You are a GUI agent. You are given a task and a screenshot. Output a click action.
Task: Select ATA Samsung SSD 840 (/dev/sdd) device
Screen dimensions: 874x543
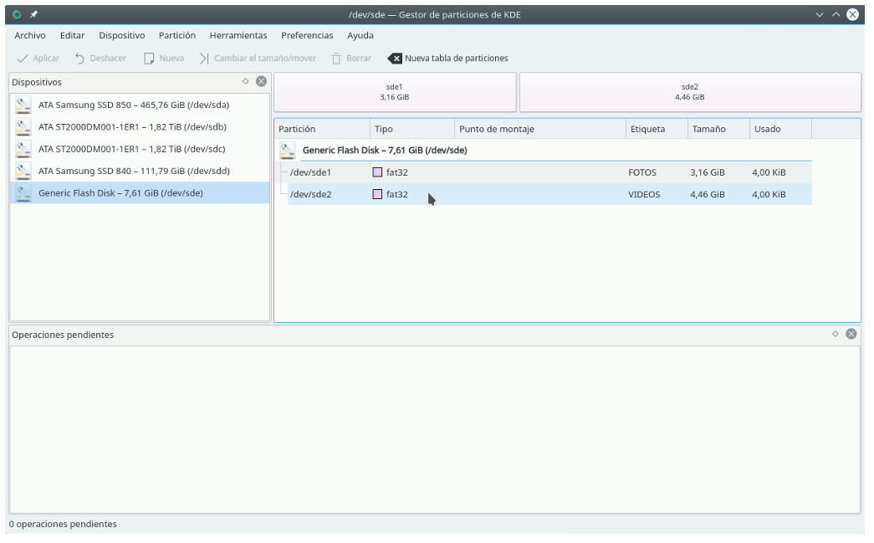click(x=134, y=171)
